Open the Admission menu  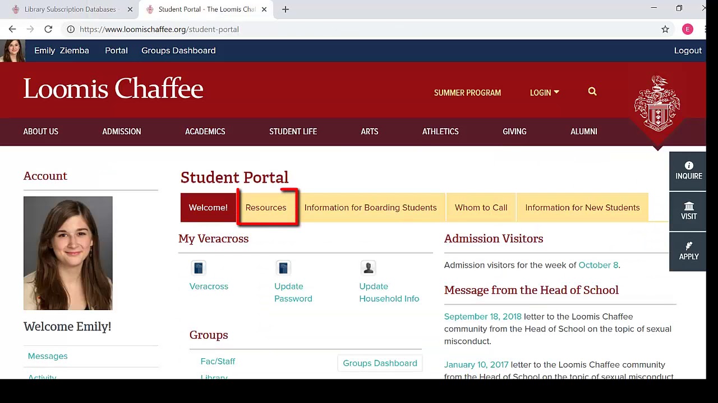coord(122,132)
